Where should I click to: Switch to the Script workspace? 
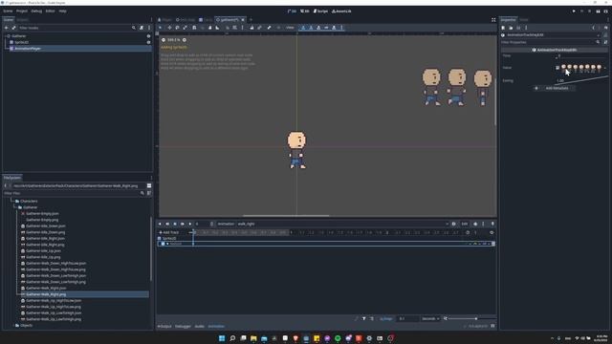(x=320, y=11)
